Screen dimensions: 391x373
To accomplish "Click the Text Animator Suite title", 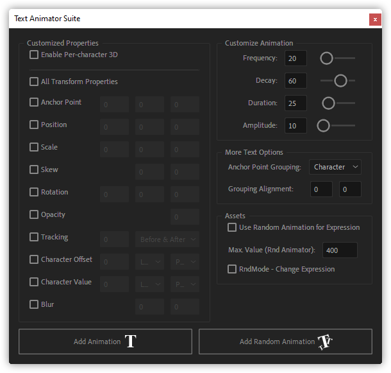I will (47, 19).
